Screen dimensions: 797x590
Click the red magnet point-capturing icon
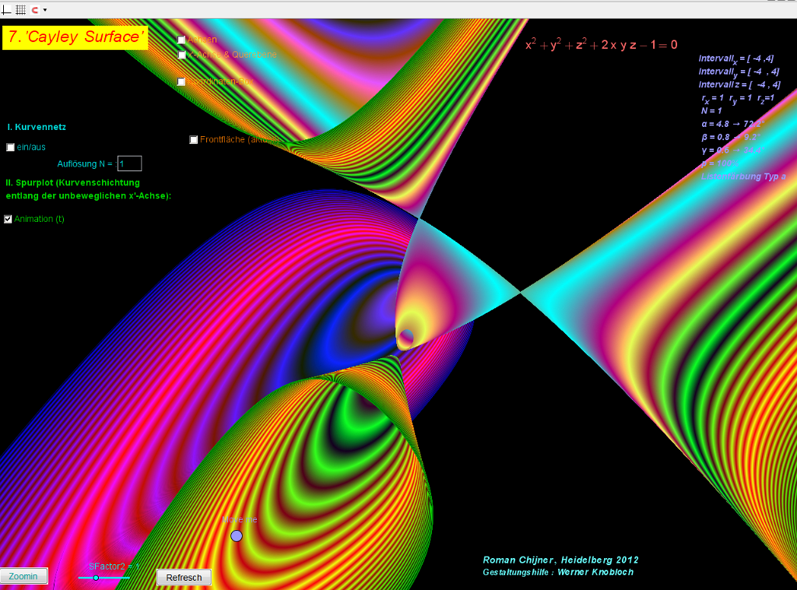click(x=34, y=9)
